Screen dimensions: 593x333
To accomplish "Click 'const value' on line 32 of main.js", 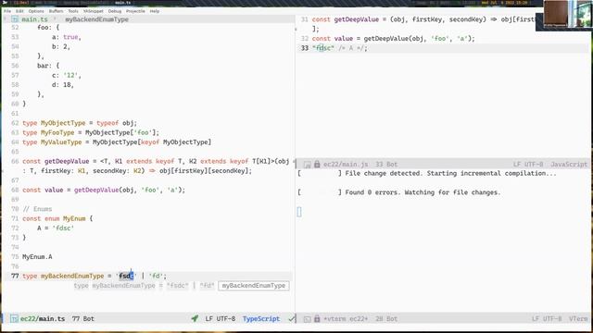I will tap(333, 39).
